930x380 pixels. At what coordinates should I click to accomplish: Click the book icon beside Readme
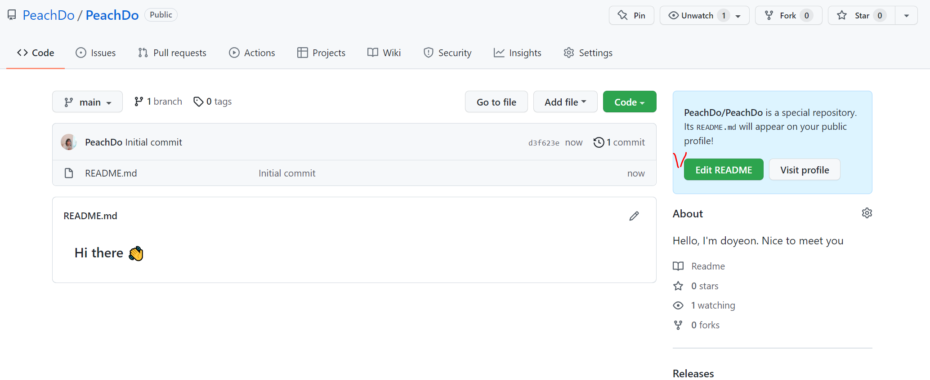click(x=678, y=266)
